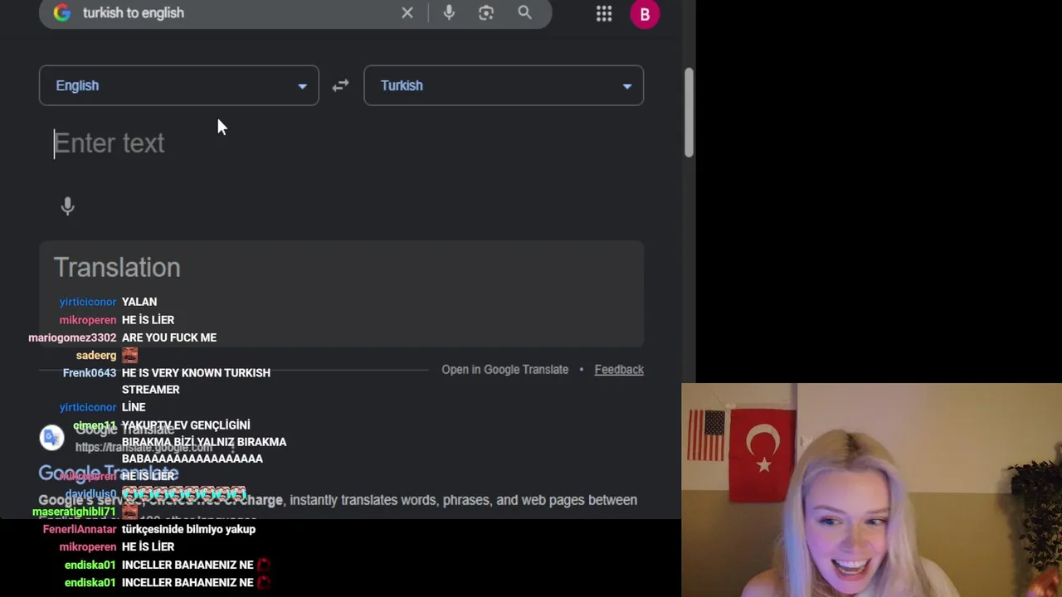Start voice search with the microphone icon
The height and width of the screenshot is (597, 1062).
point(449,12)
